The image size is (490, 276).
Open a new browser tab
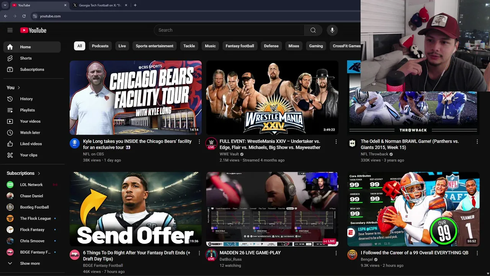pos(135,5)
